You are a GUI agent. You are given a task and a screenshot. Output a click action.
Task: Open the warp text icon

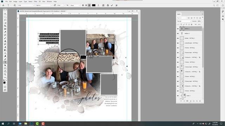coord(98,5)
